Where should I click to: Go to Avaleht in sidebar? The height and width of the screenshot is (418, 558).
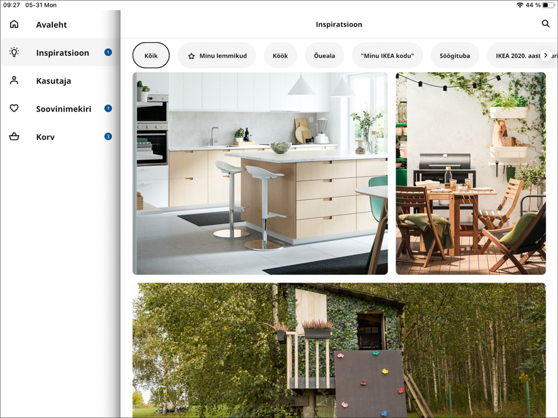click(51, 25)
